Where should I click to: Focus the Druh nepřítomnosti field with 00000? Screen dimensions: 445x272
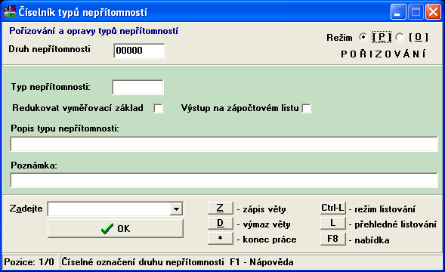pyautogui.click(x=139, y=51)
